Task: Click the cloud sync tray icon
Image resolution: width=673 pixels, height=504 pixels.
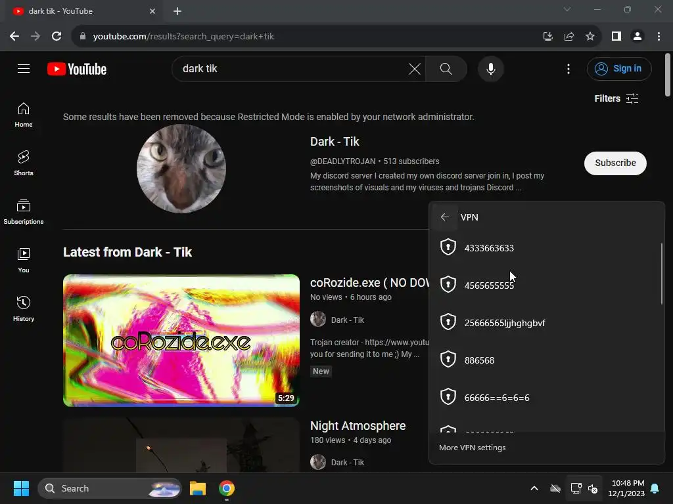Action: coord(555,488)
